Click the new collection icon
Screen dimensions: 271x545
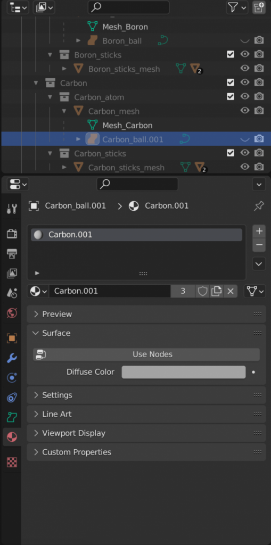pyautogui.click(x=259, y=7)
